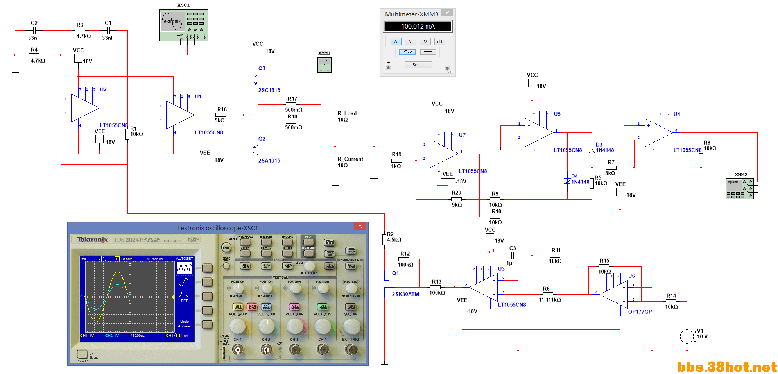Click the XMM1 multimeter instrument icon

pos(324,65)
